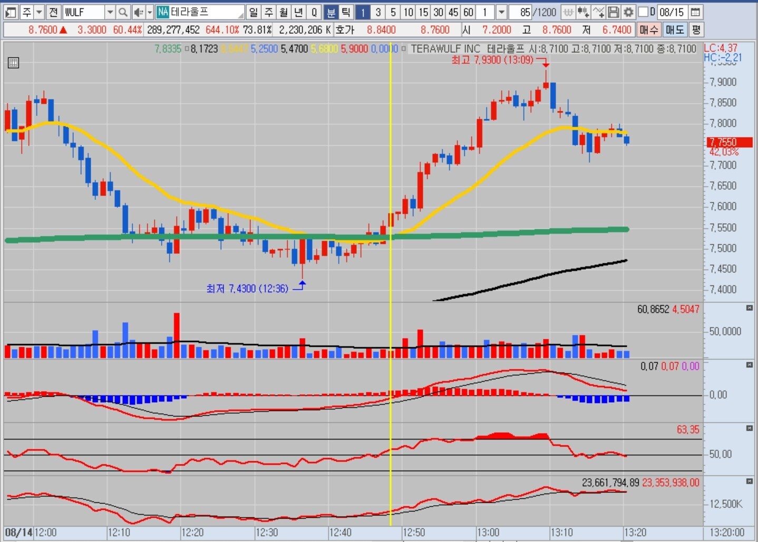Click the 매도 sell button
Screen dimensions: 758x542
(675, 30)
